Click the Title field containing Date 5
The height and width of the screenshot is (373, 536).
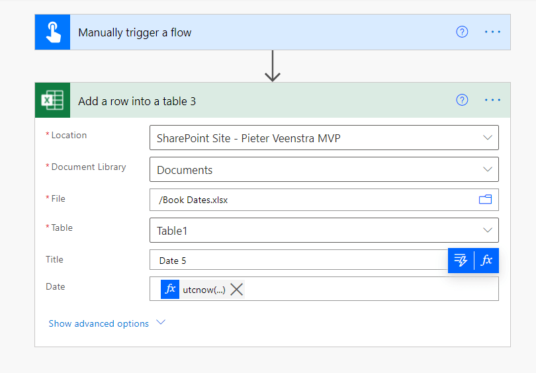pos(324,260)
